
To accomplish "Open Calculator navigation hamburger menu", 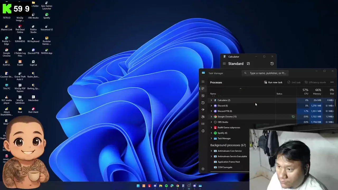I will click(224, 64).
